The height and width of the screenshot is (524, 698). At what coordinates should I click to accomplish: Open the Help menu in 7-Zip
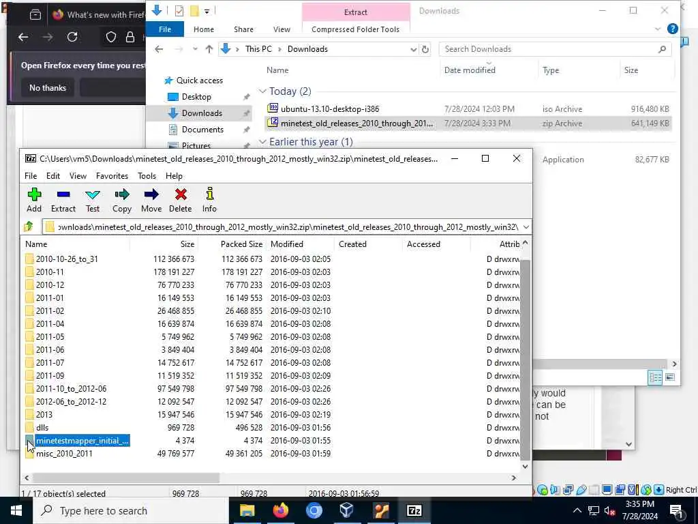pos(174,176)
